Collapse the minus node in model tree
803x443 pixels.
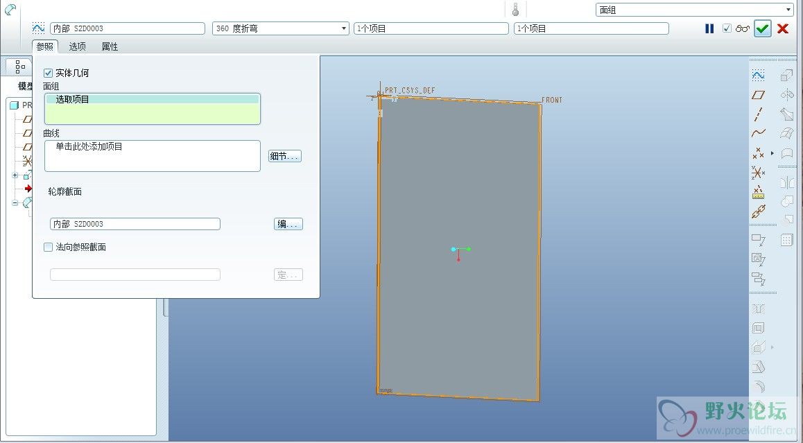coord(15,203)
